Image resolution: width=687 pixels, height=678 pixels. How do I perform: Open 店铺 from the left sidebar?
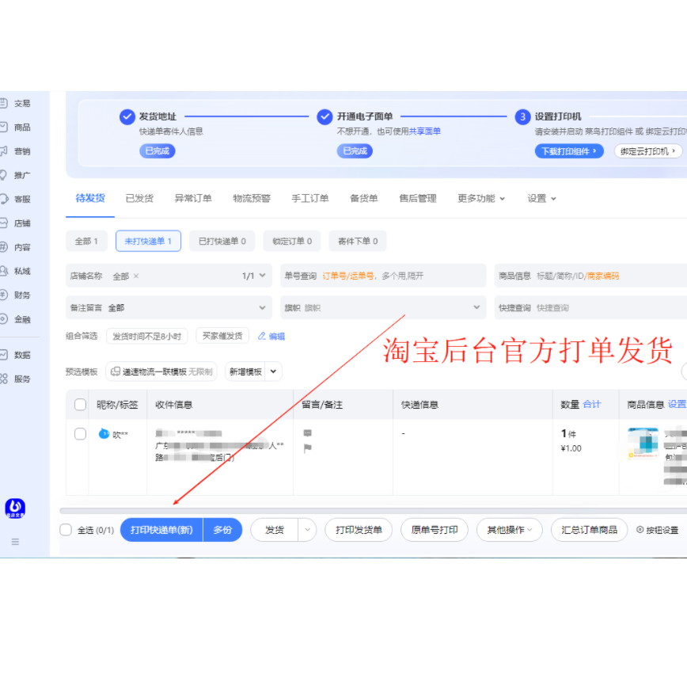20,223
